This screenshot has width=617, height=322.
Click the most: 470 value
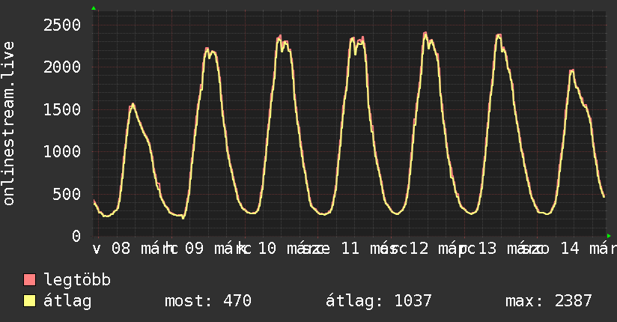207,301
